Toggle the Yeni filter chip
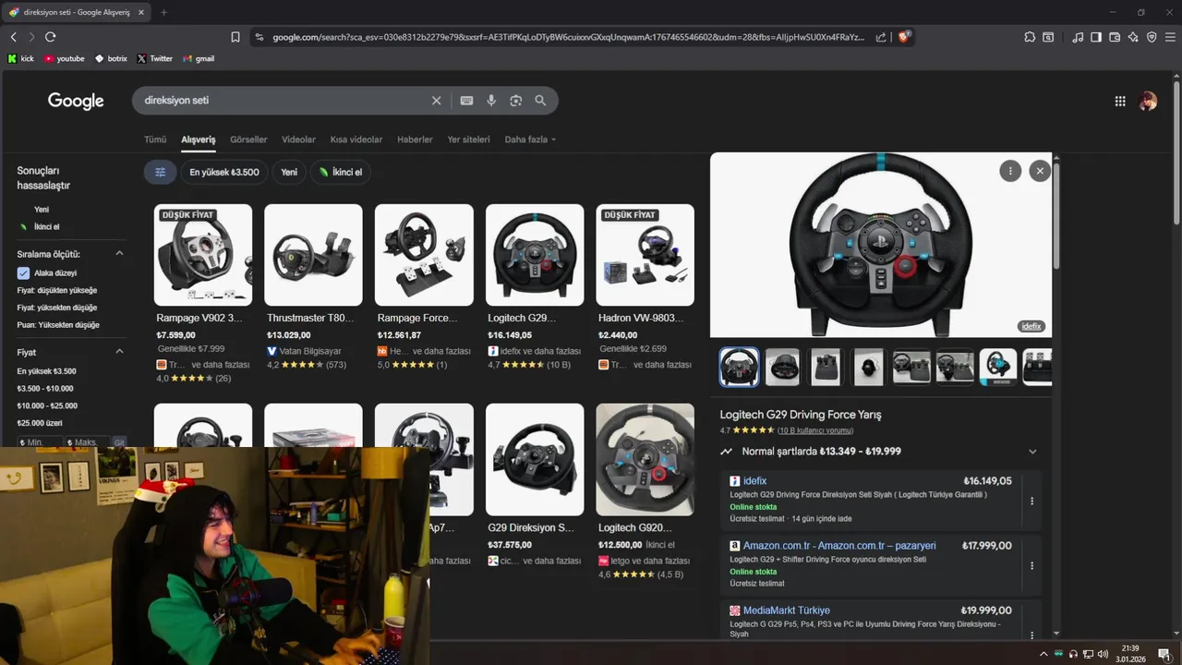1182x665 pixels. click(289, 172)
